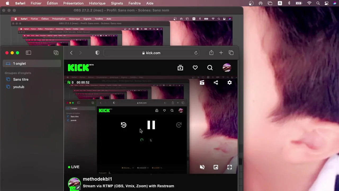This screenshot has width=339, height=191.
Task: Click the LIVE indicator on player
Action: click(x=74, y=167)
